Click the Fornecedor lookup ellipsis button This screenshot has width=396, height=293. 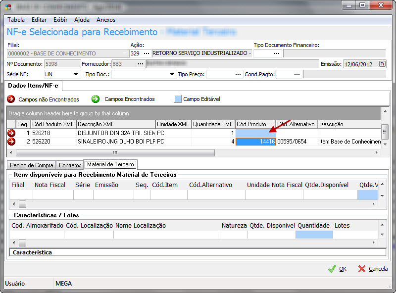click(x=140, y=64)
